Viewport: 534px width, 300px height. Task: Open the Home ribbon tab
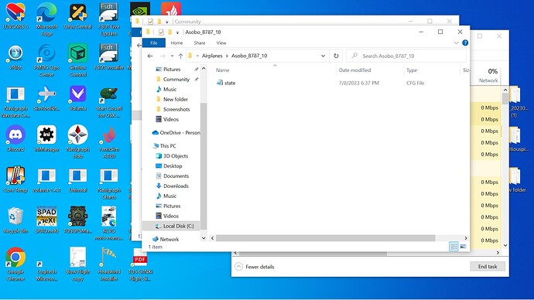(x=176, y=43)
